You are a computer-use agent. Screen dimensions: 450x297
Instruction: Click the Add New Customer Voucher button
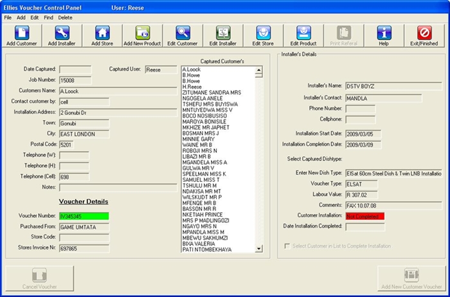411,279
